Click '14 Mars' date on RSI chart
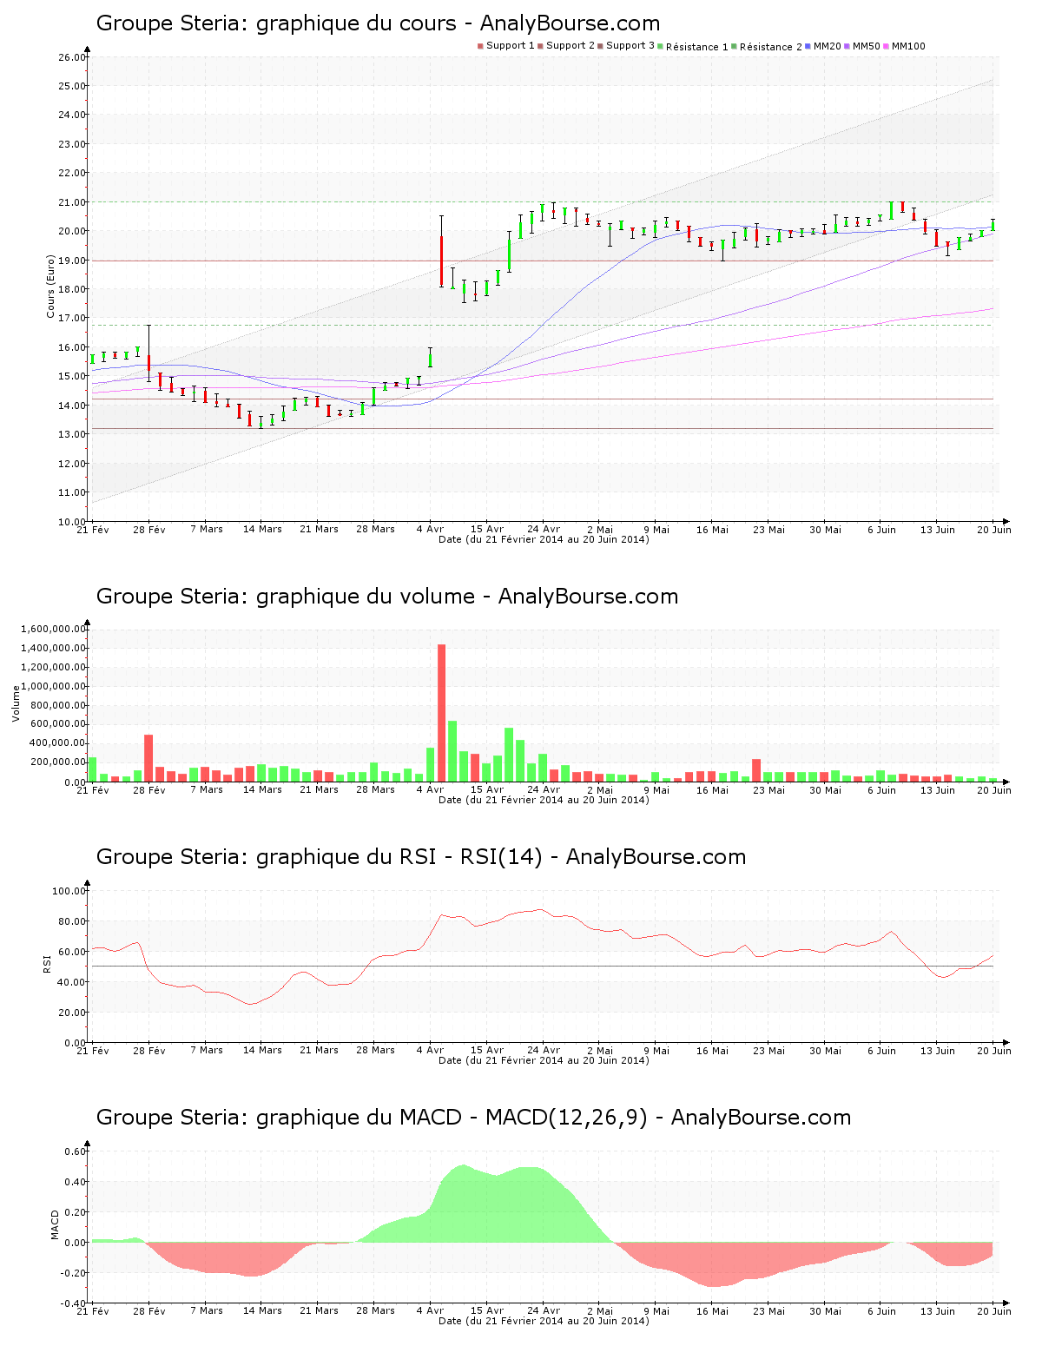Screen dimensions: 1042x1346 pos(262,1051)
